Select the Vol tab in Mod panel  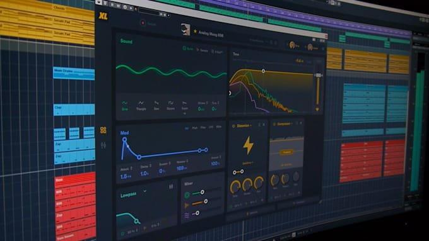[187, 128]
